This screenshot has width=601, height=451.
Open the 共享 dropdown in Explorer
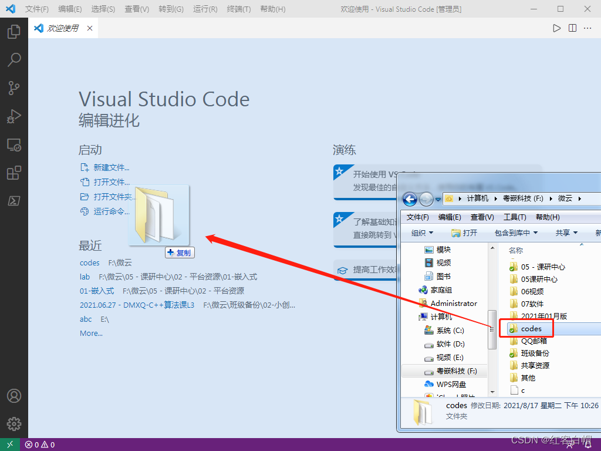pos(566,233)
